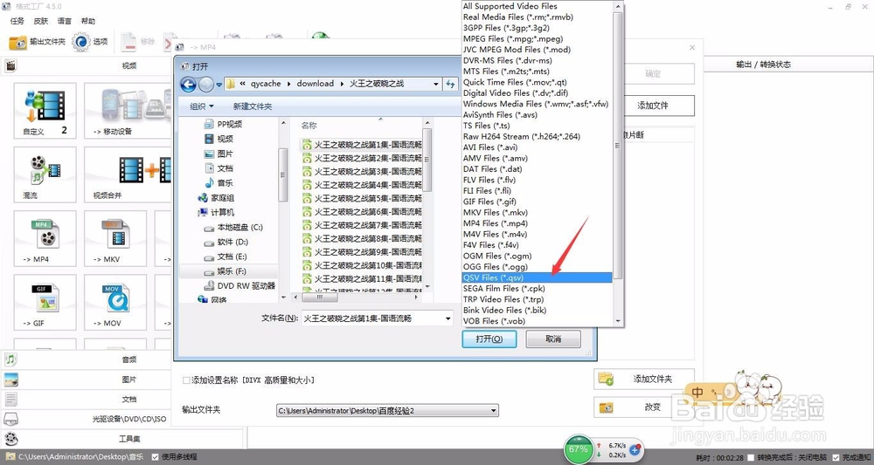Viewport: 874px width, 465px height.
Task: Expand the address bar path dropdown
Action: point(436,84)
